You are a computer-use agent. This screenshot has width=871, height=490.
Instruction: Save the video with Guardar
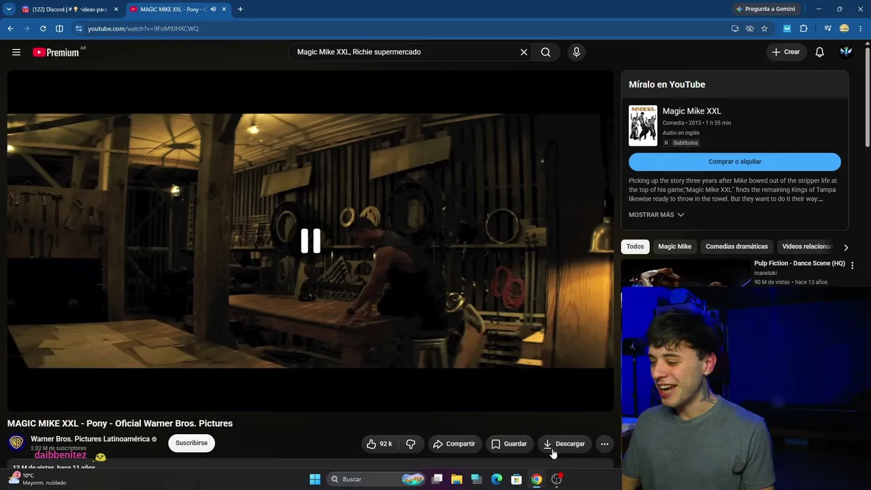click(510, 444)
